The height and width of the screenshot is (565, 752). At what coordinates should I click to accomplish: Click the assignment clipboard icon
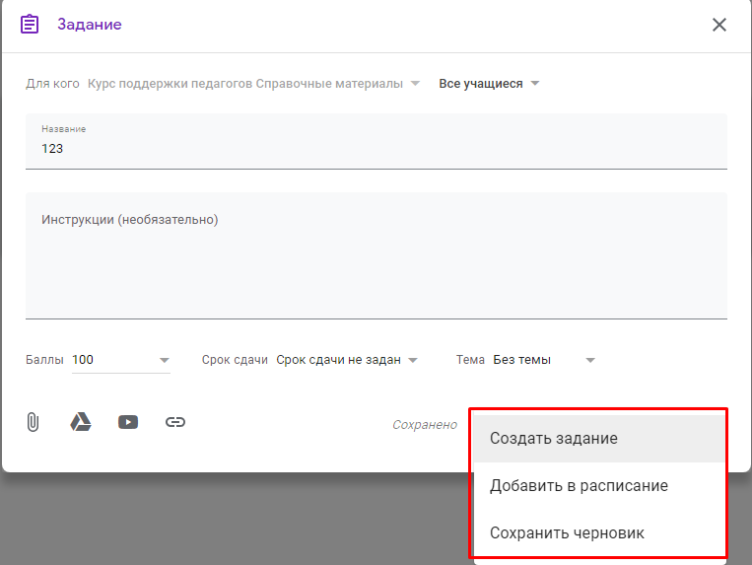(x=30, y=24)
